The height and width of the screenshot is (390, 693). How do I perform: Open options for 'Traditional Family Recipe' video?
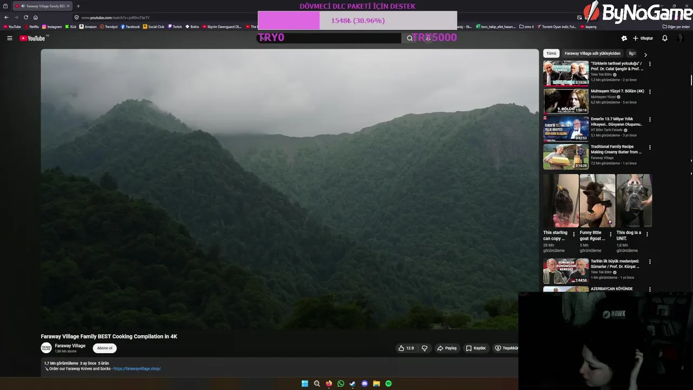[x=650, y=147]
